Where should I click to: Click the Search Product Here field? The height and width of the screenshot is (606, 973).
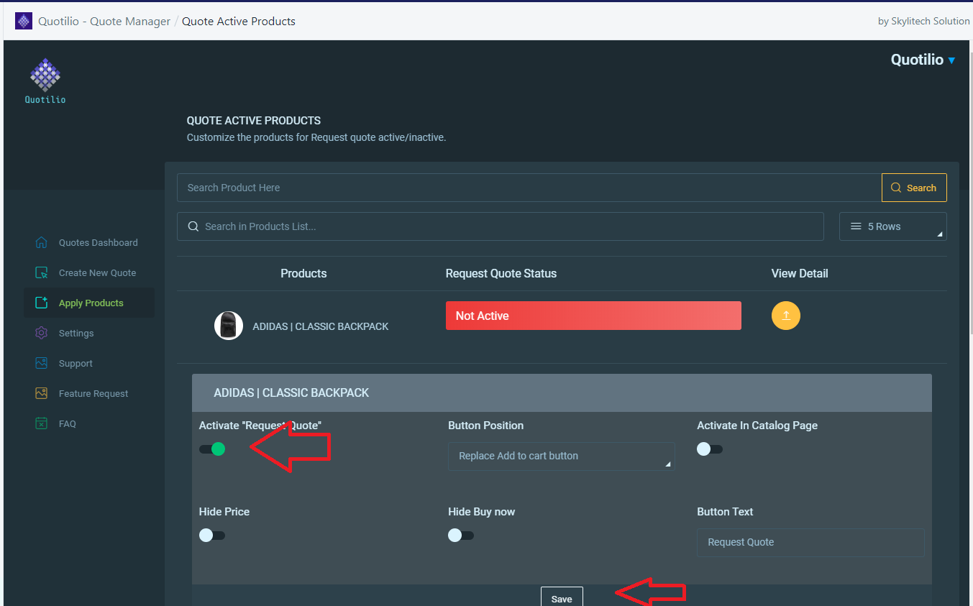[529, 188]
